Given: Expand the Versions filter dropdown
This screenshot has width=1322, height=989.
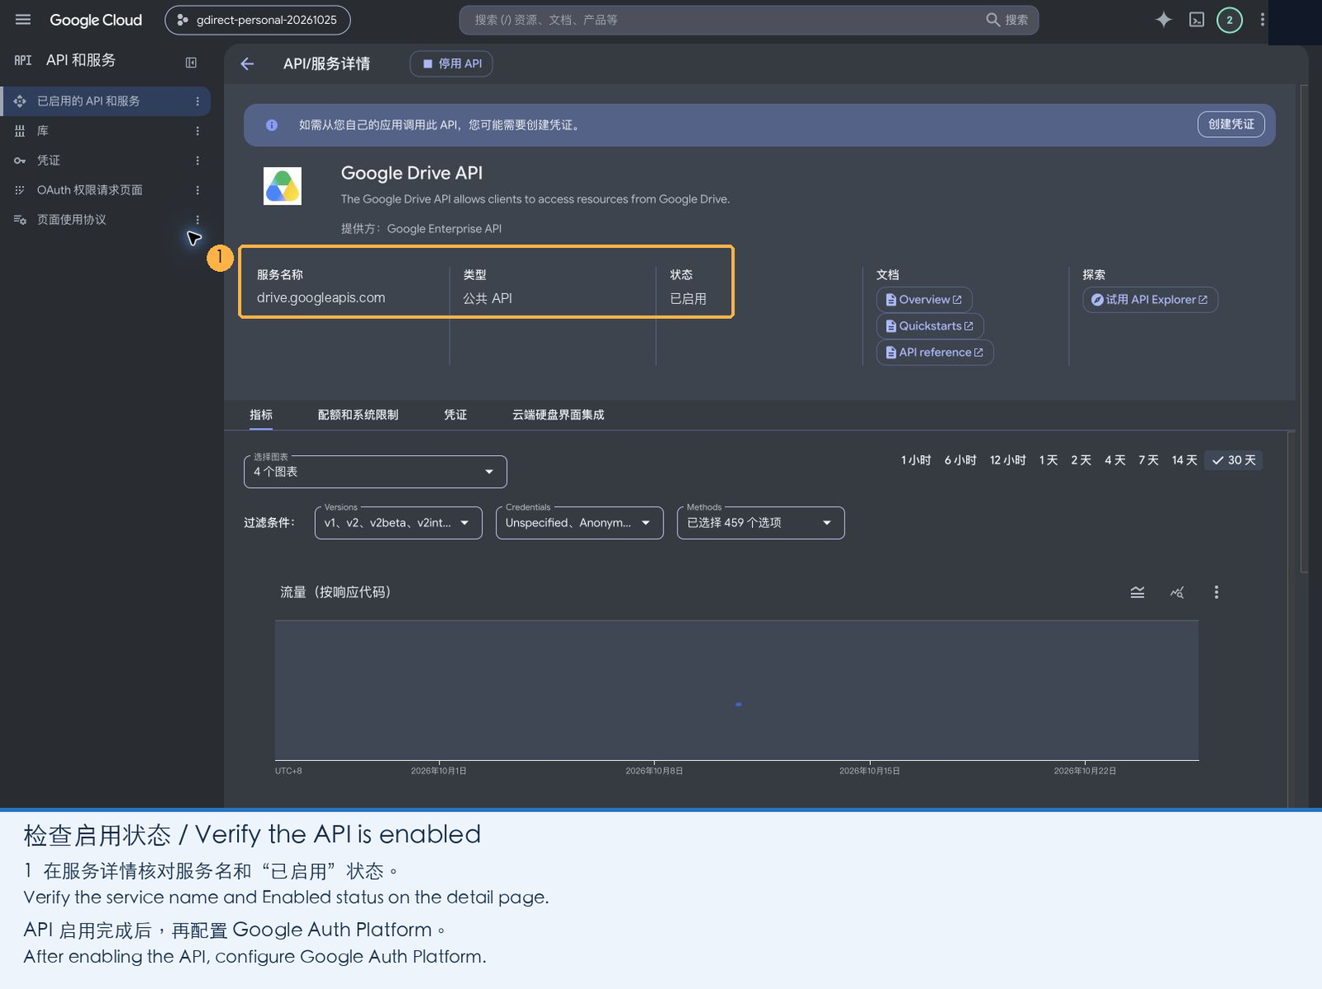Looking at the screenshot, I should click(398, 523).
